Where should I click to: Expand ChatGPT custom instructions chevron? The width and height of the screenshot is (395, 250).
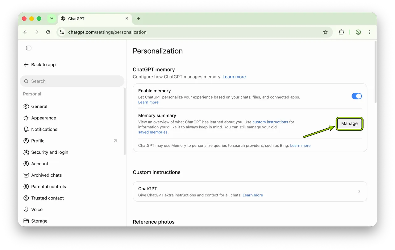(359, 192)
